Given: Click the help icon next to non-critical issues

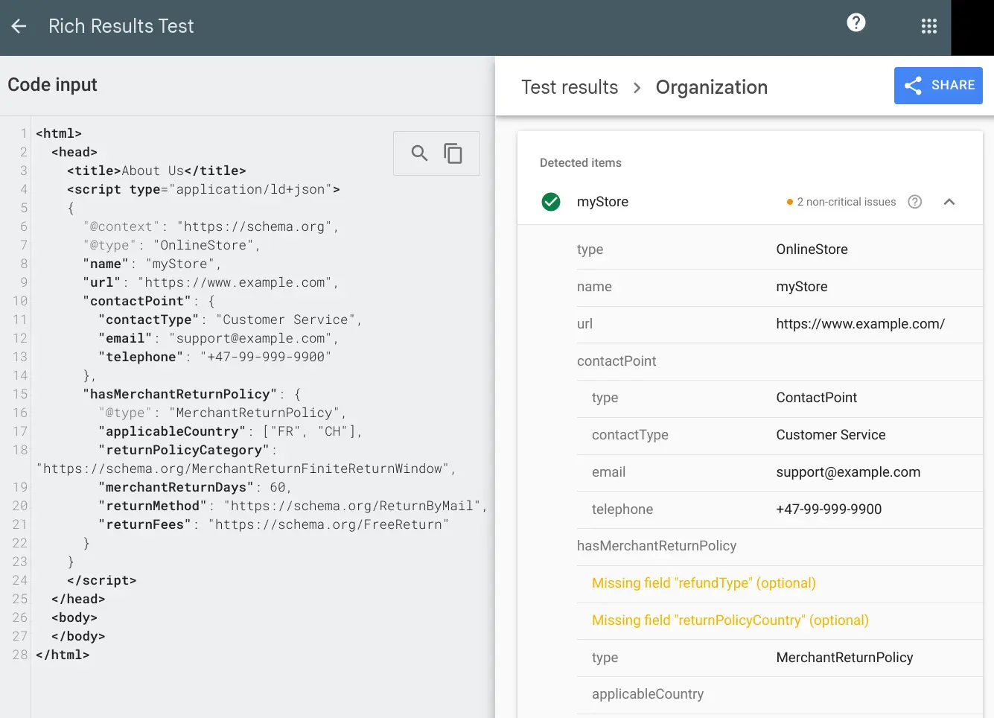Looking at the screenshot, I should coord(915,202).
